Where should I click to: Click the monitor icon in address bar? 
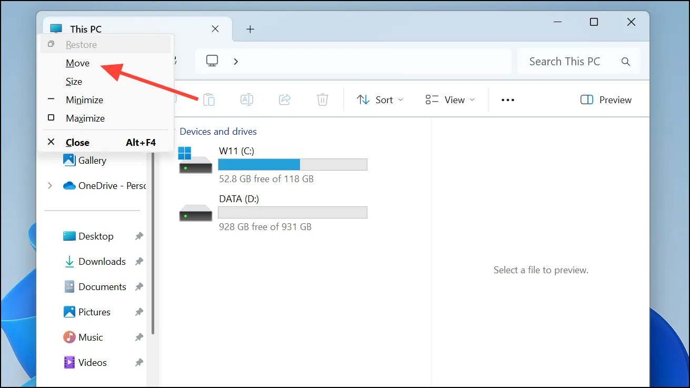(x=212, y=61)
